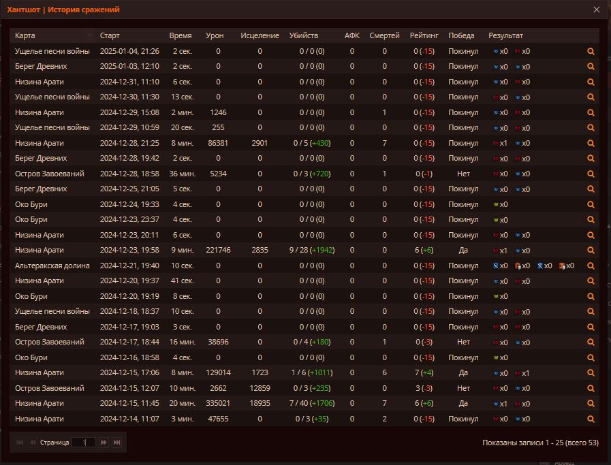The image size is (611, 465).
Task: Click healing value 2901
Action: pyautogui.click(x=260, y=143)
